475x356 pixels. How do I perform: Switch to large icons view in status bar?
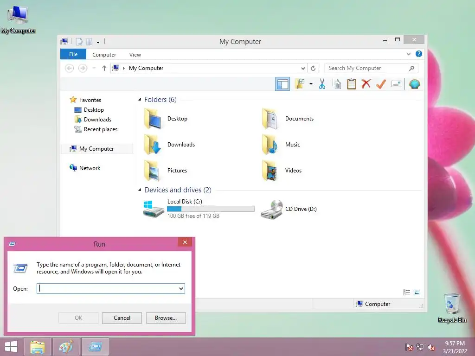(x=417, y=292)
